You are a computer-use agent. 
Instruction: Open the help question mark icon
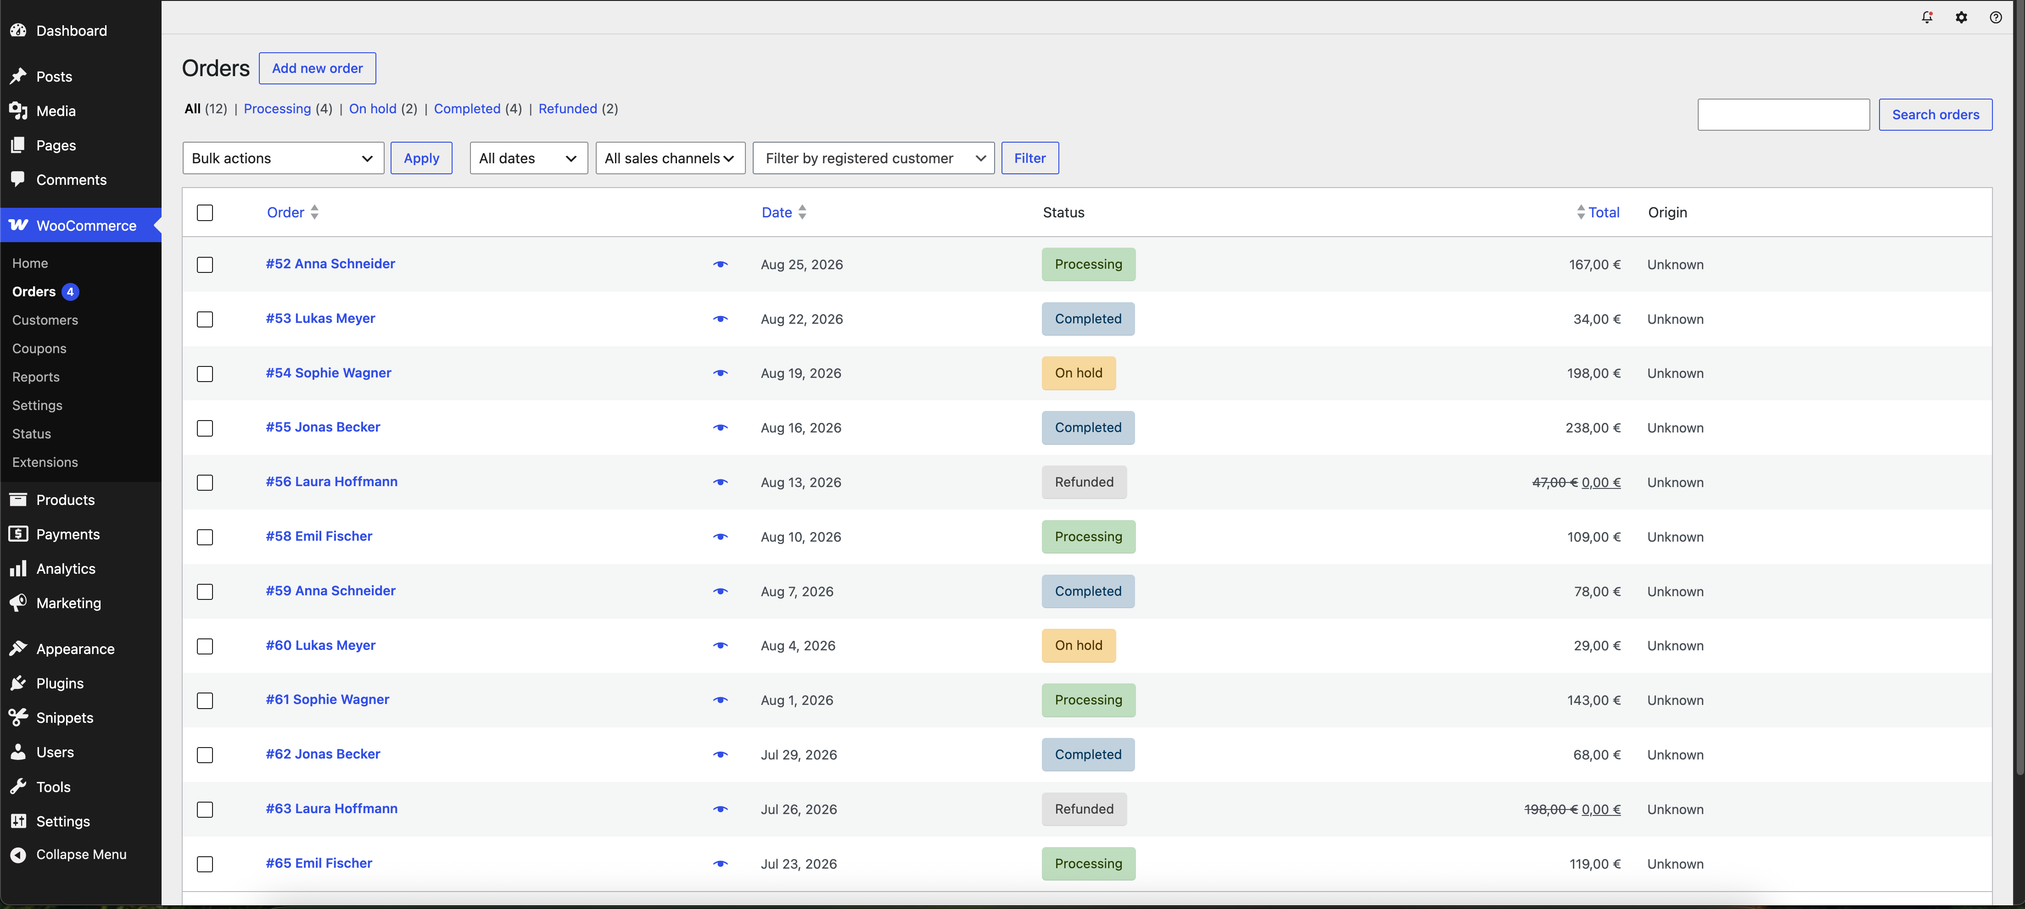pyautogui.click(x=1995, y=17)
